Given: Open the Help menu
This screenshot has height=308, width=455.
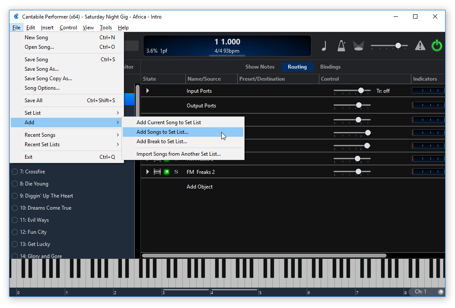Looking at the screenshot, I should tap(123, 28).
